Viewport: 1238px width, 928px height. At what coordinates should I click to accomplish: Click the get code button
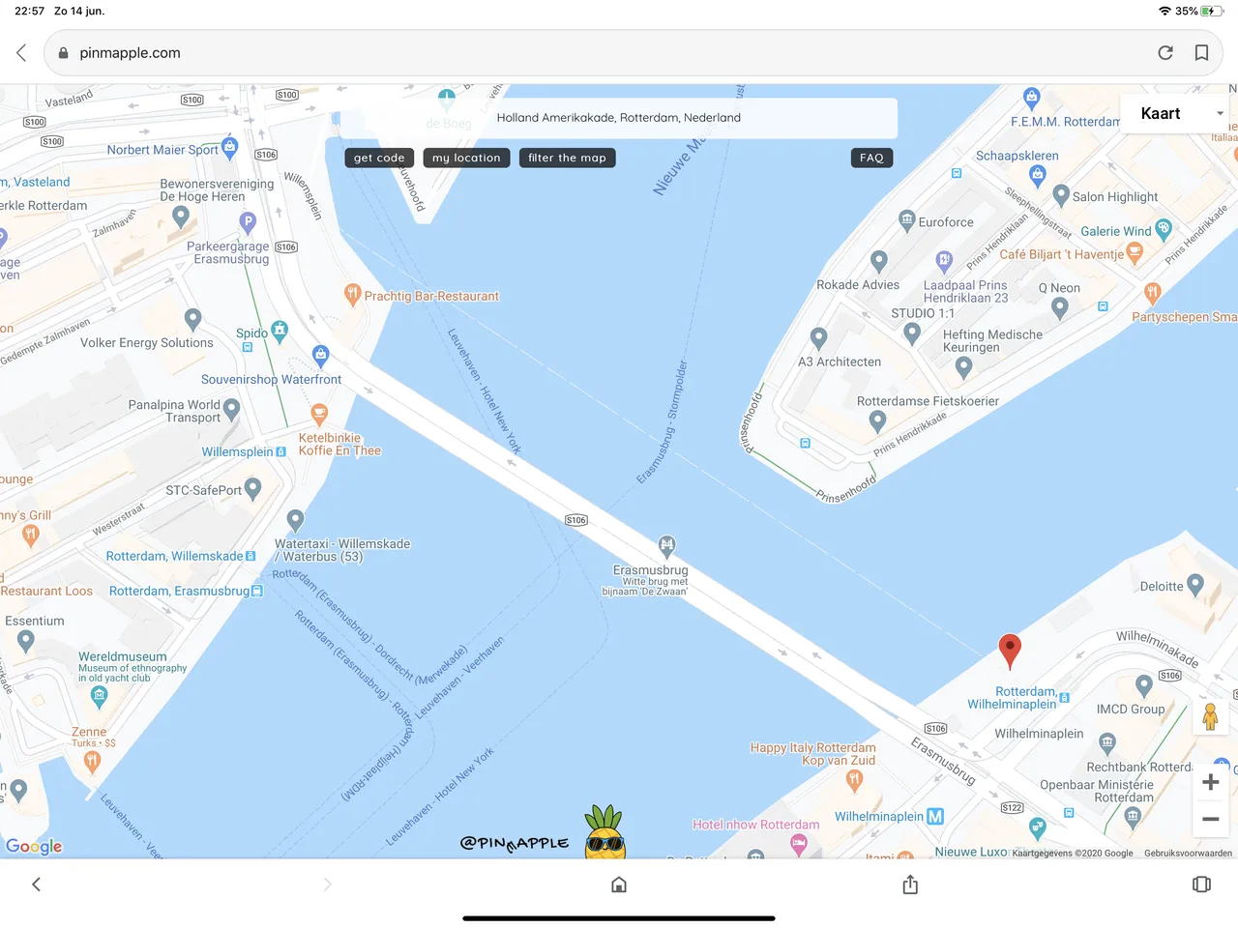(x=379, y=158)
